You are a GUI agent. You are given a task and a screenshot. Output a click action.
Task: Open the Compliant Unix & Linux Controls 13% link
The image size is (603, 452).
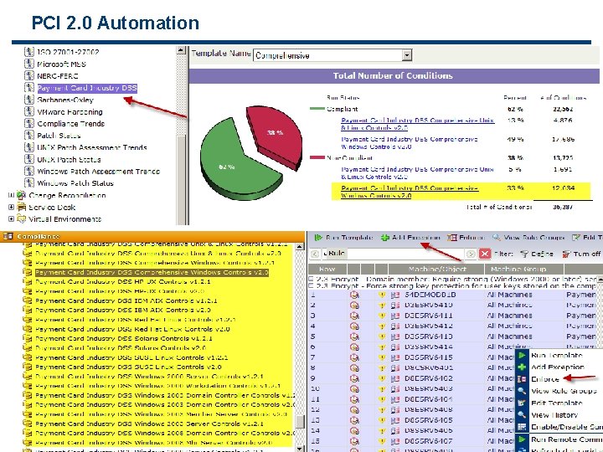[418, 124]
